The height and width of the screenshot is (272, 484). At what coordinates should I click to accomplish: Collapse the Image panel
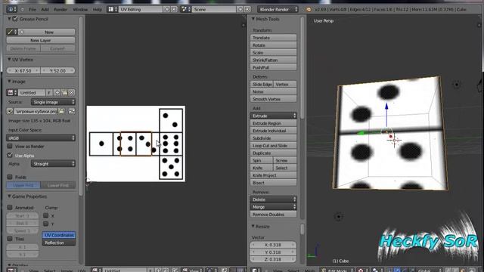[x=9, y=82]
